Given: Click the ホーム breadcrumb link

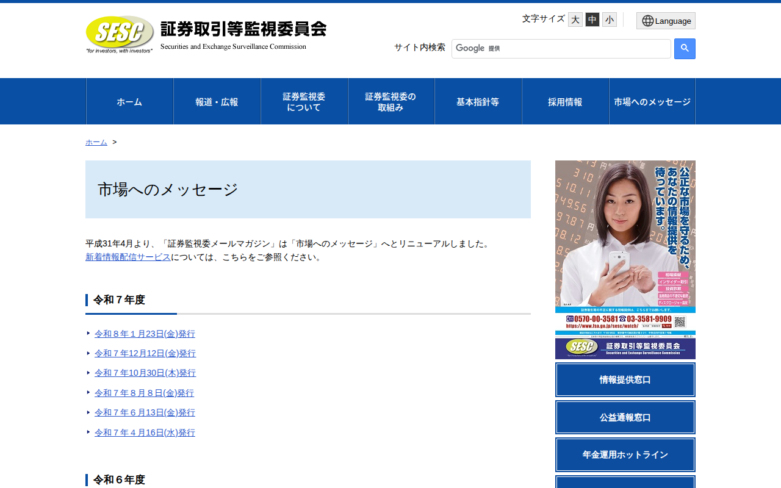Looking at the screenshot, I should click(x=96, y=142).
